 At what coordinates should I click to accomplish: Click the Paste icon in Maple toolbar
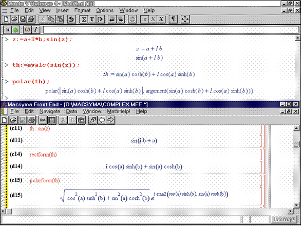(60, 19)
